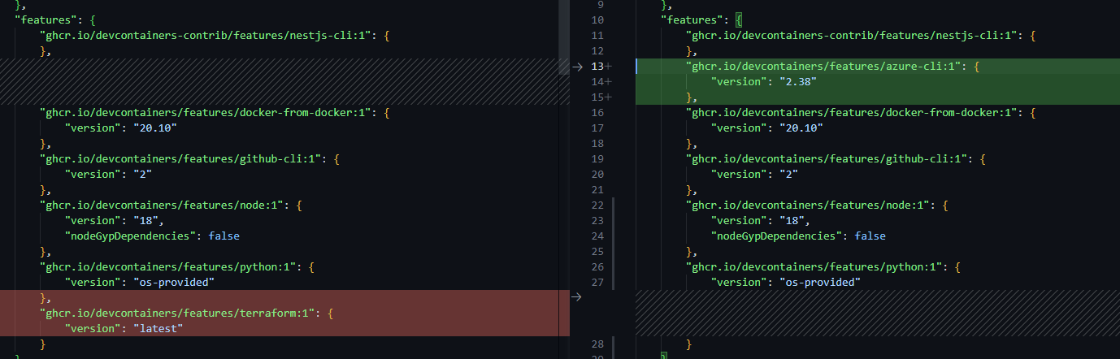1120x359 pixels.
Task: Click docker-from-docker feature line in original editor
Action: 215,112
